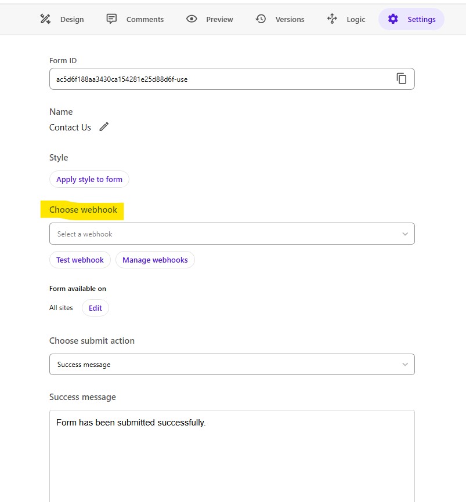Screen dimensions: 466x502
Task: Click the Contact Us form name
Action: pyautogui.click(x=70, y=128)
